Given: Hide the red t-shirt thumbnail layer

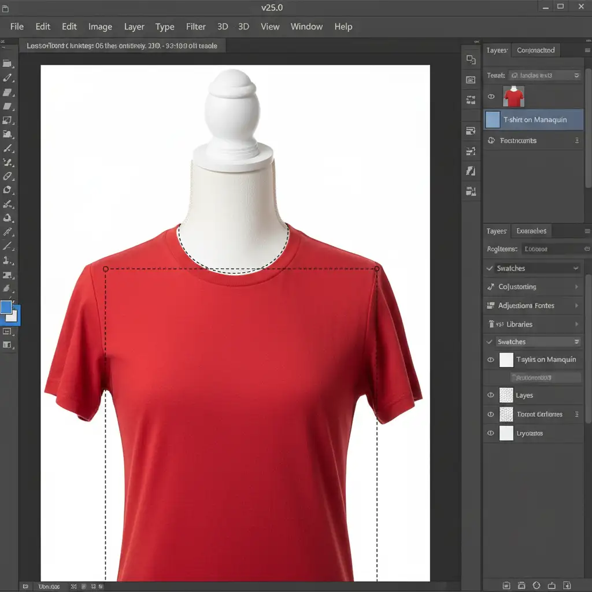Looking at the screenshot, I should 491,97.
